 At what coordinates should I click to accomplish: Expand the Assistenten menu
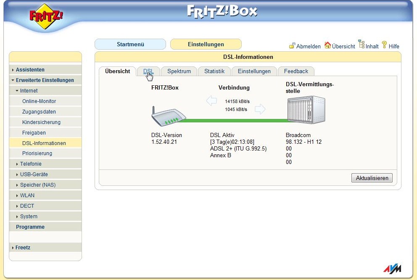[x=45, y=70]
